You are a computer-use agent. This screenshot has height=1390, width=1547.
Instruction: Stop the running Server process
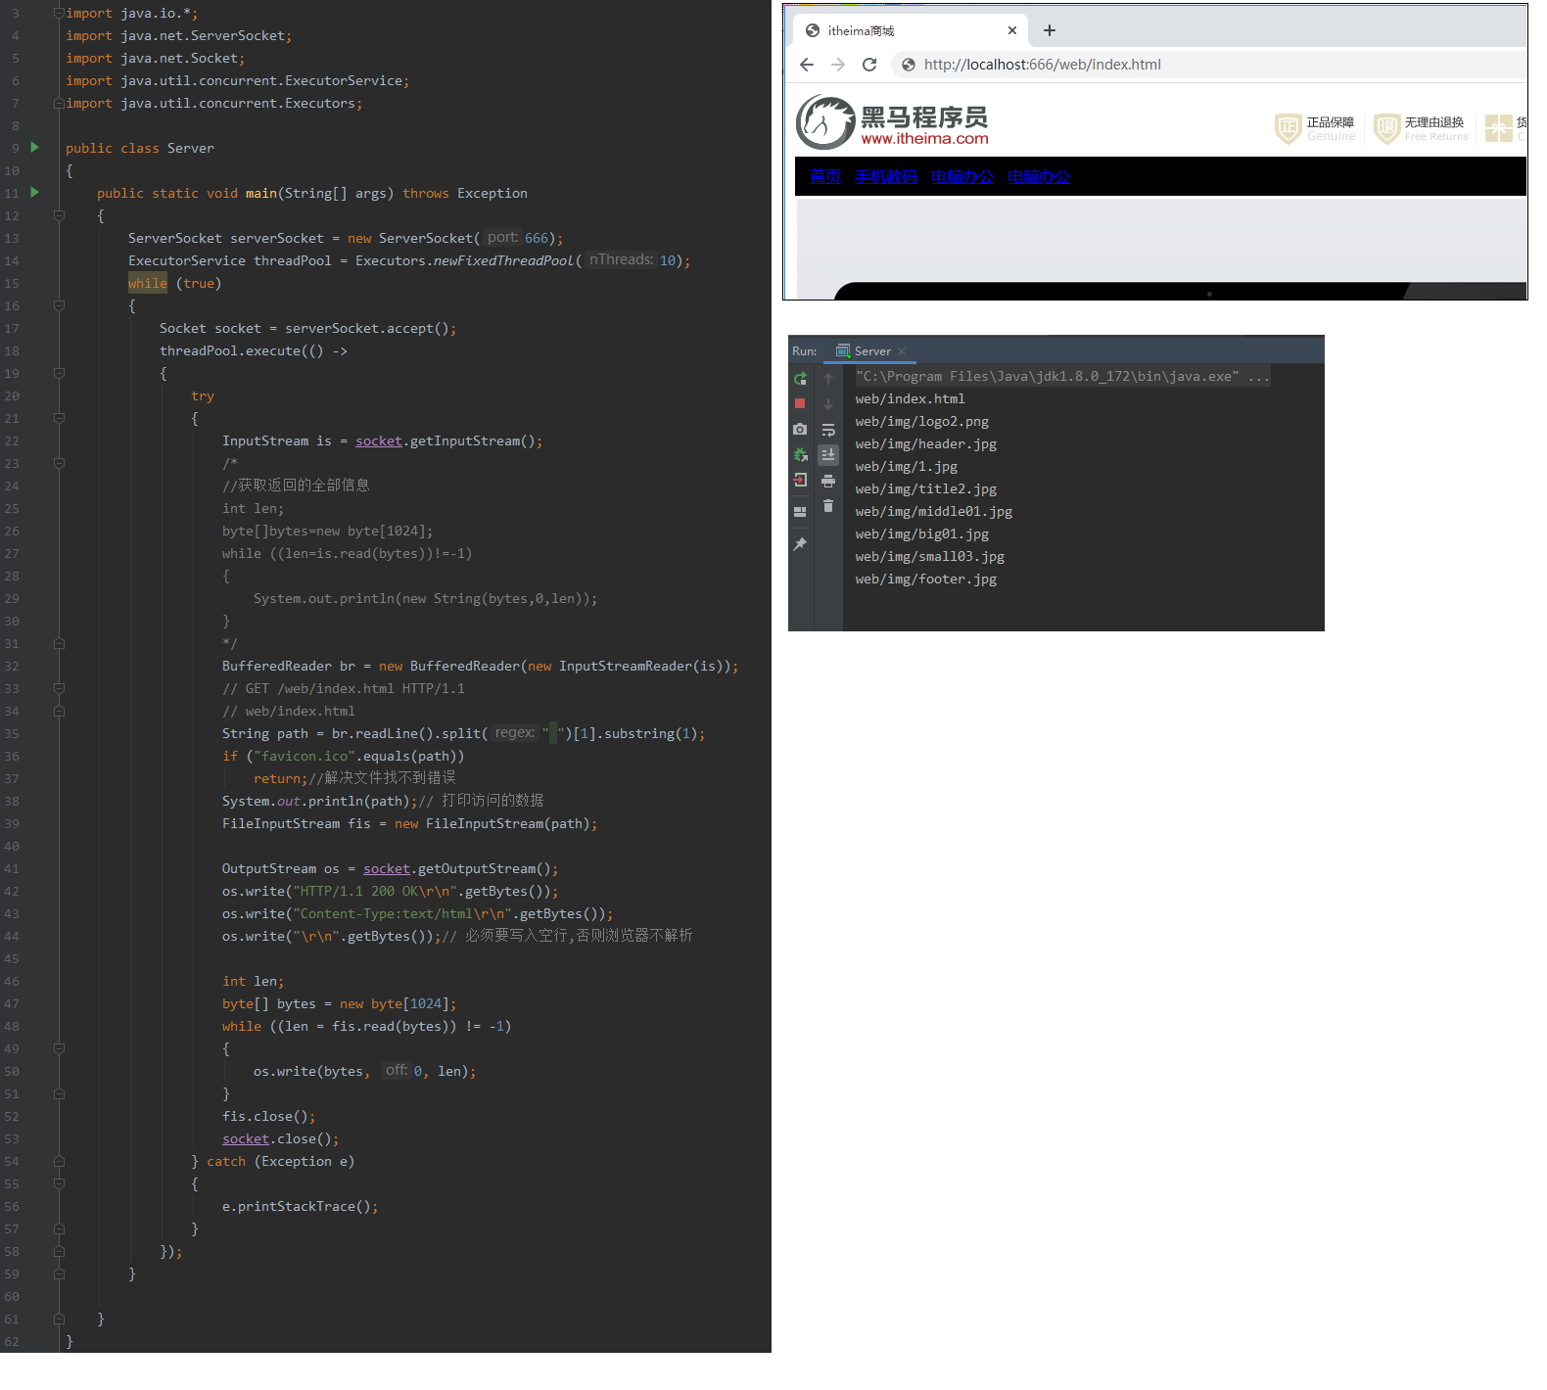click(x=800, y=403)
